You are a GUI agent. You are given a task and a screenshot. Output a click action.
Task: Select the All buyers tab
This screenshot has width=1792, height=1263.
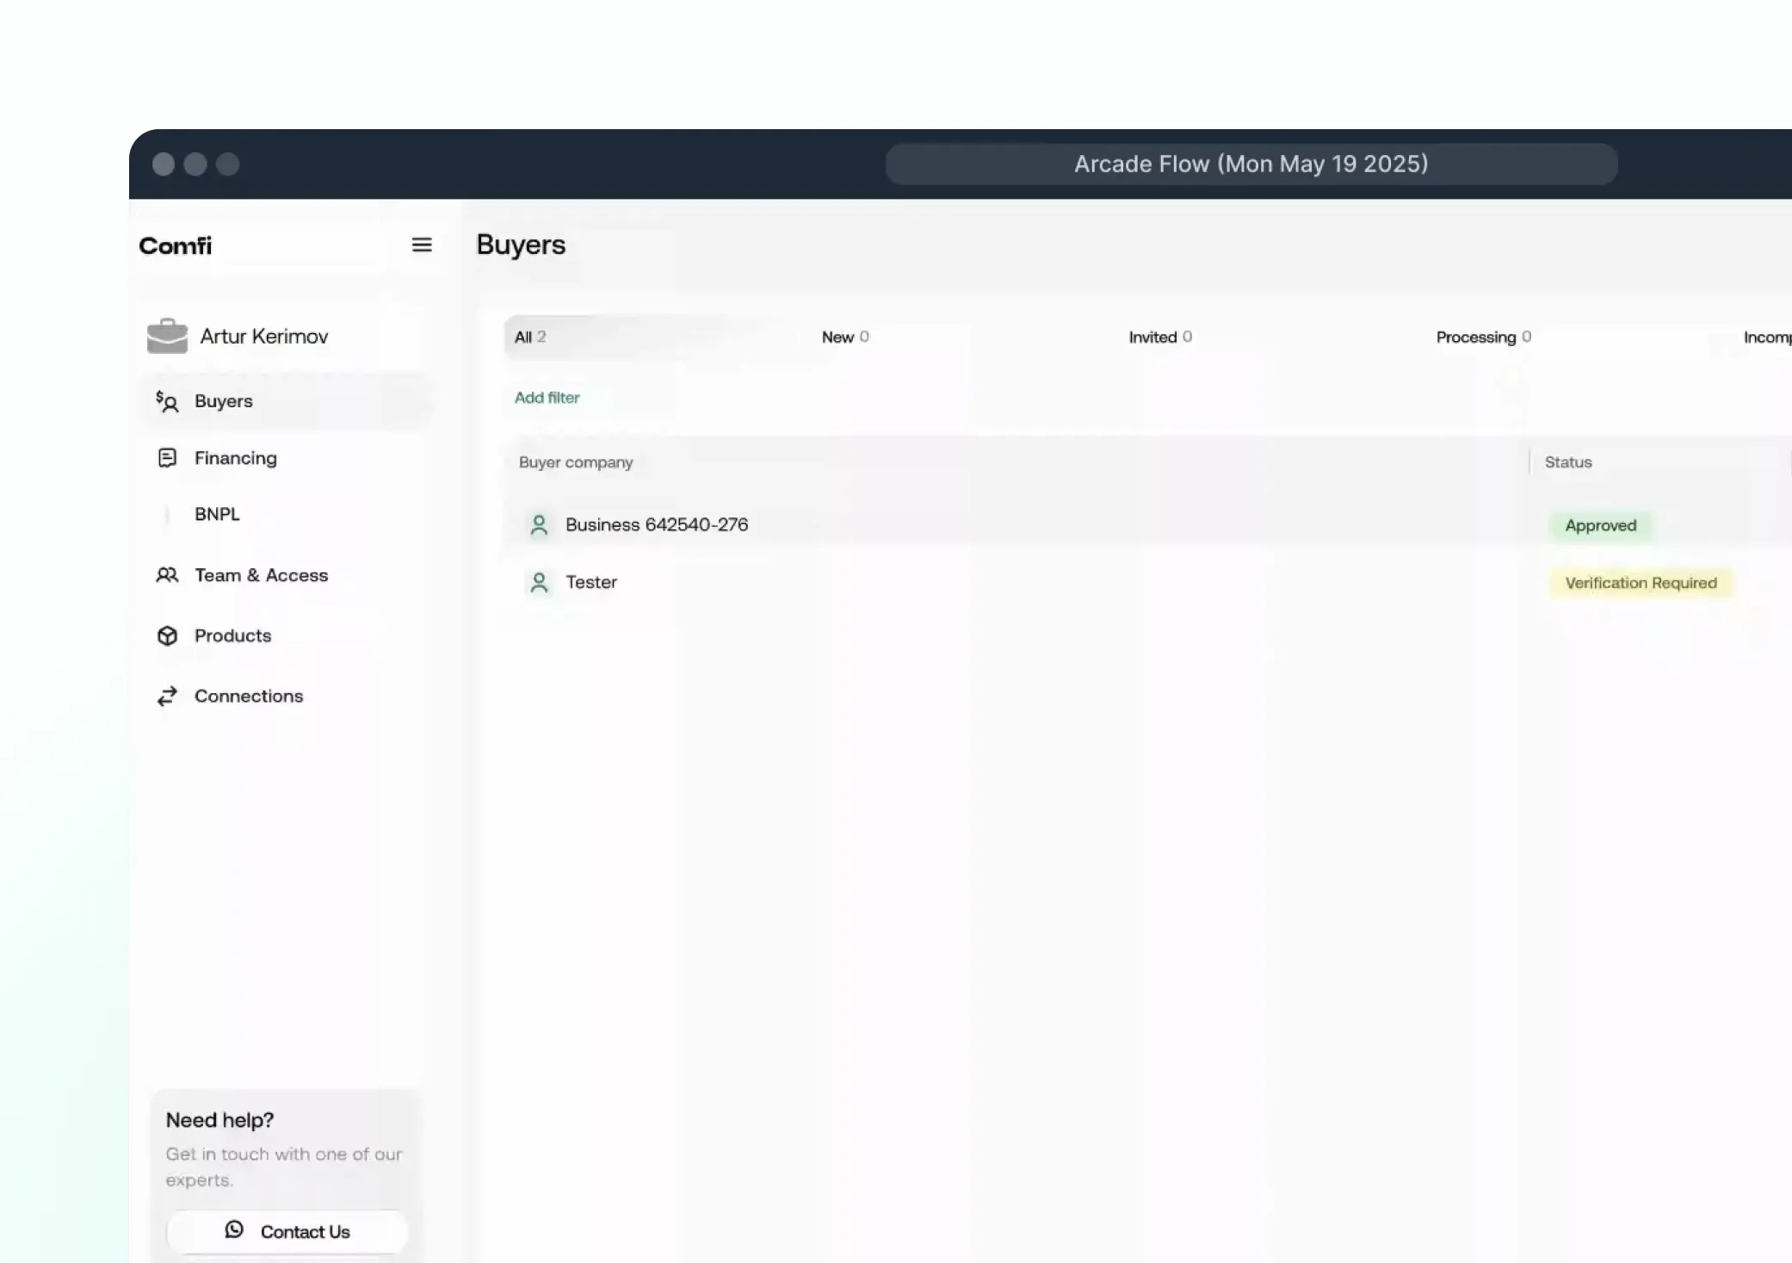tap(528, 337)
